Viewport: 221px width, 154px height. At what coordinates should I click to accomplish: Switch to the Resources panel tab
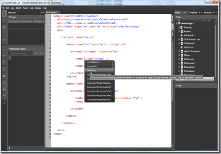208,13
